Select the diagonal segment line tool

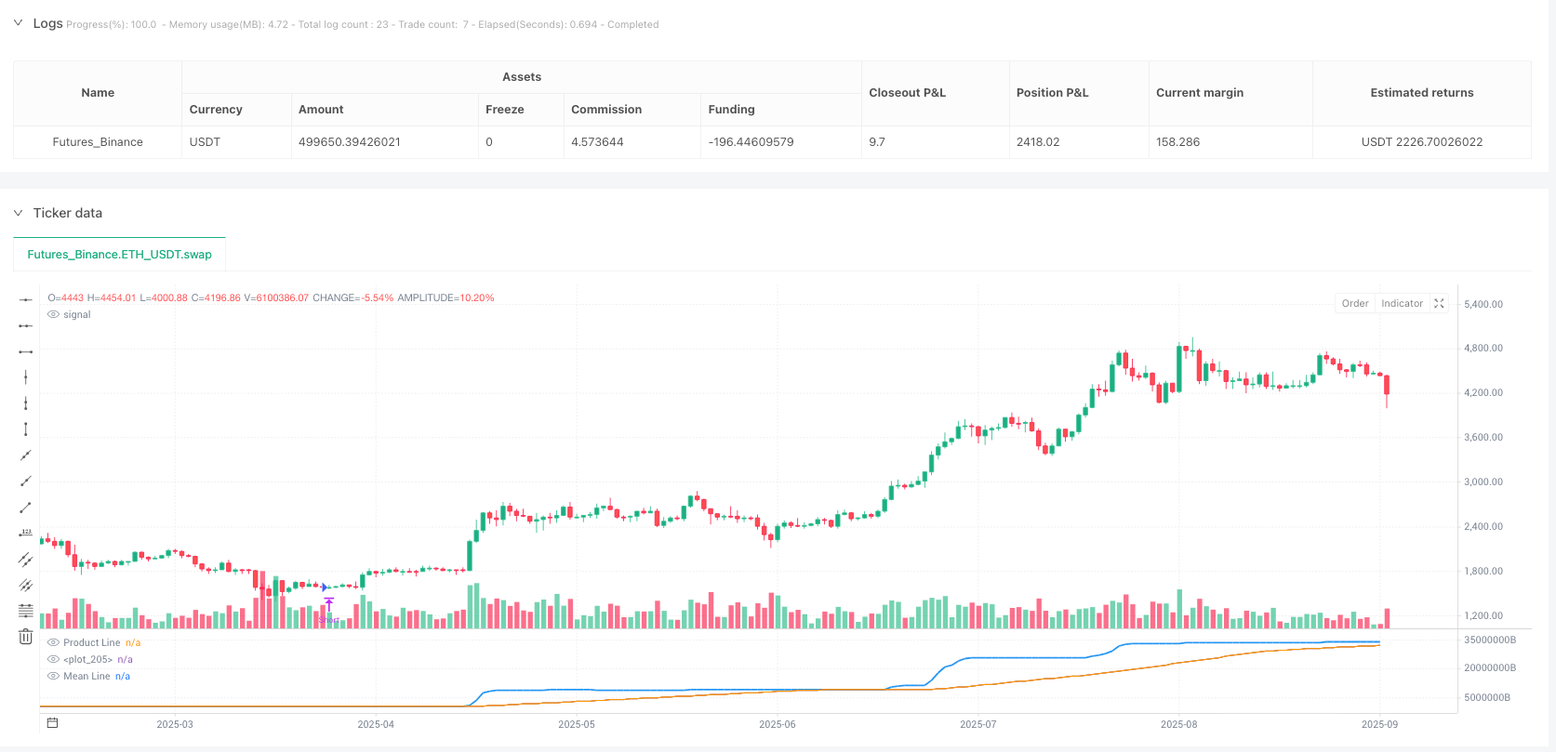click(26, 507)
